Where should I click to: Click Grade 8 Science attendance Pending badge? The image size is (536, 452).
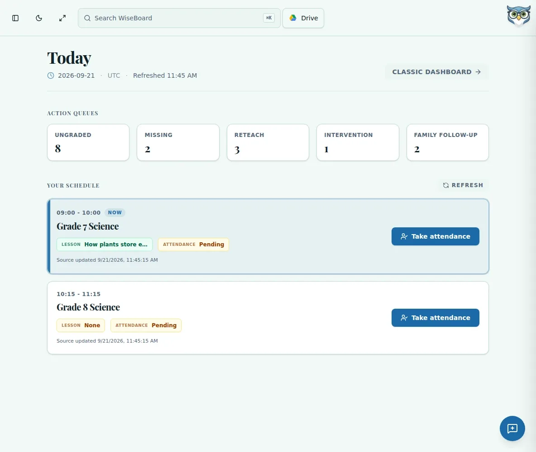coord(146,325)
